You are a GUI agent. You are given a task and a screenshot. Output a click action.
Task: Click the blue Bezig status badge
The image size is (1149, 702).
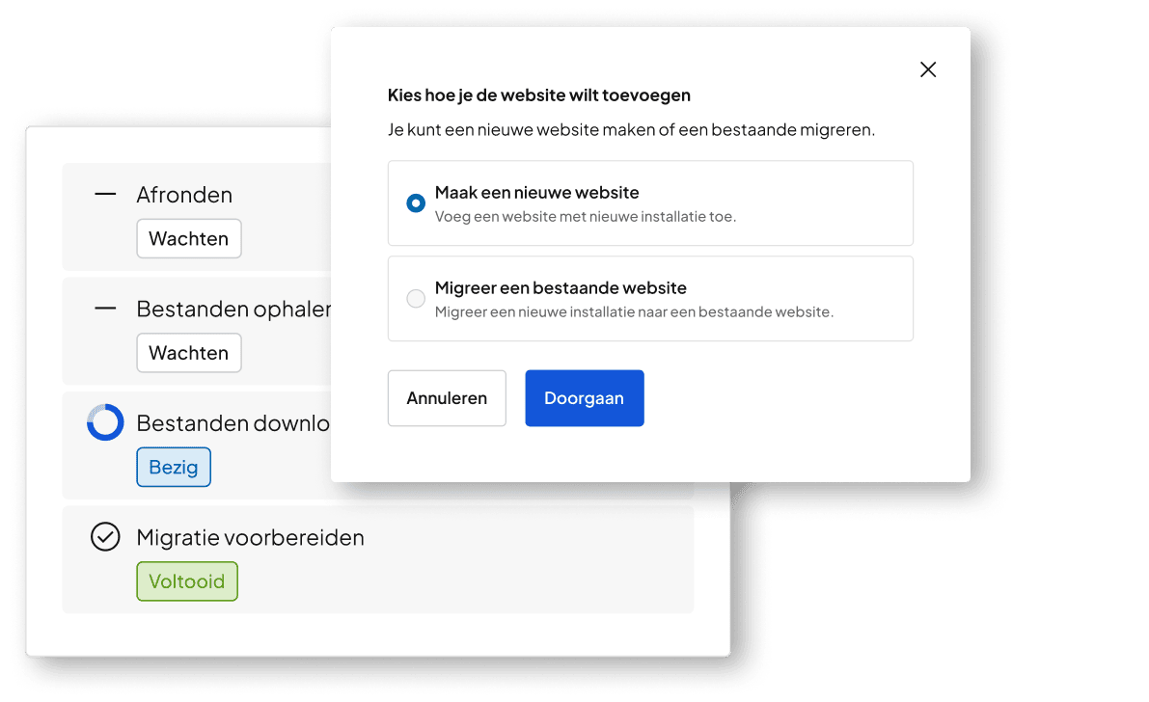tap(174, 467)
